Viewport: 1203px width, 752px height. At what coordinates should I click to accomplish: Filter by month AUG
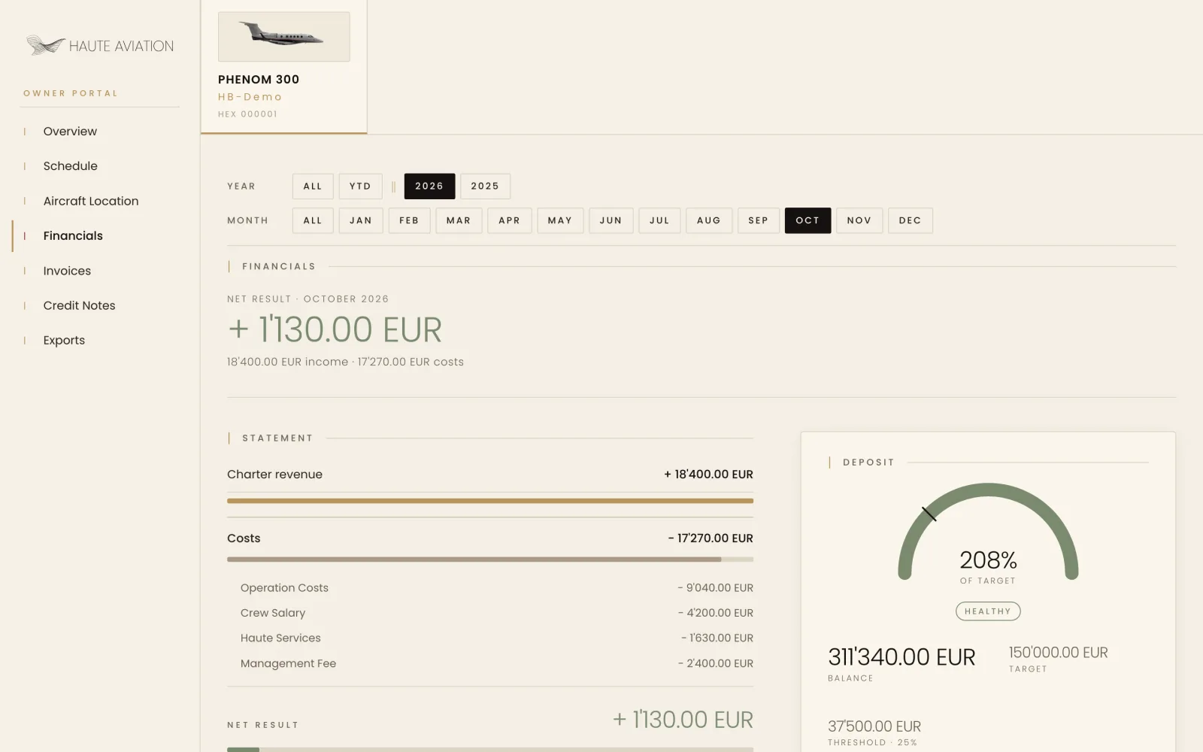point(709,220)
